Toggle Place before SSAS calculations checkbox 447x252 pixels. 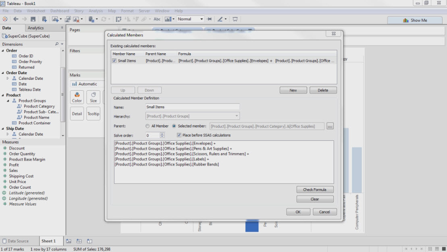point(179,135)
